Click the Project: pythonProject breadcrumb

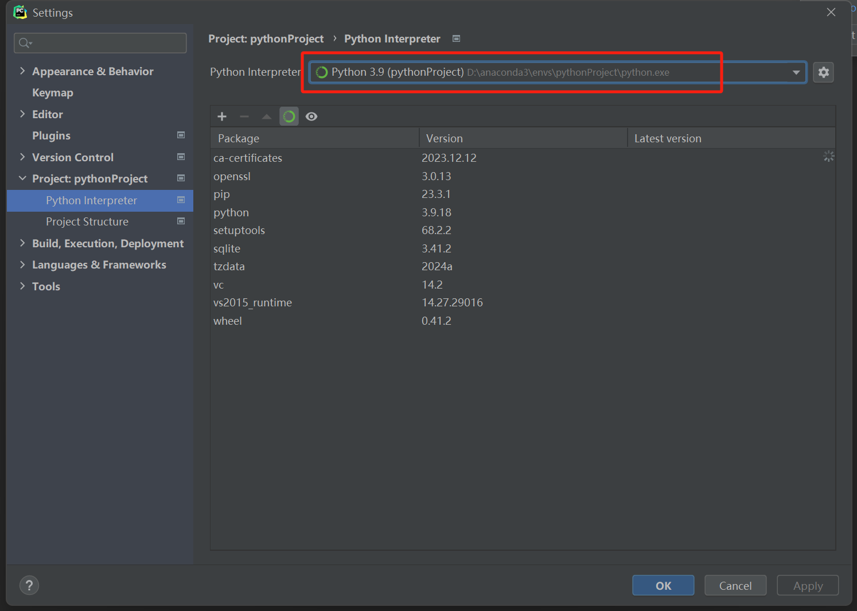point(266,38)
